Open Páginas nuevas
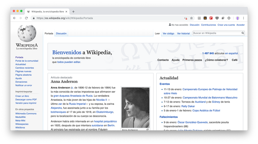Viewport: 258px width, 144px height. click(x=23, y=71)
